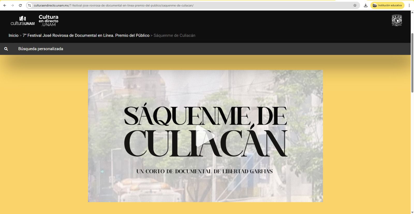This screenshot has width=414, height=214.
Task: Play the Sáquenme de Culiacán video
Action: click(x=205, y=136)
